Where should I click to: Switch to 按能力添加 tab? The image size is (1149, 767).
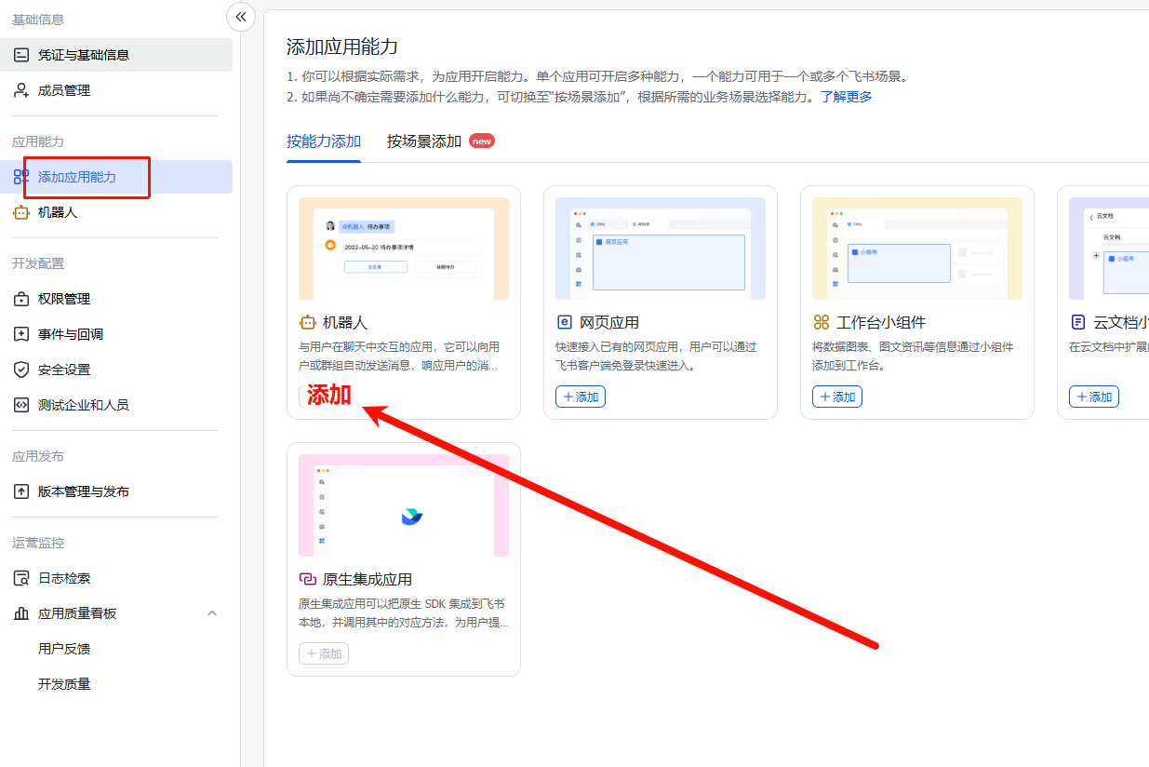tap(324, 141)
